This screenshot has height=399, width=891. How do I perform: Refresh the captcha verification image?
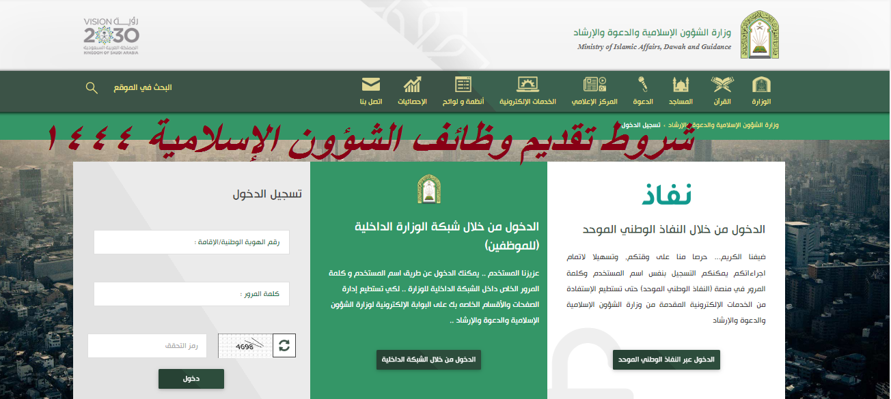click(x=284, y=346)
